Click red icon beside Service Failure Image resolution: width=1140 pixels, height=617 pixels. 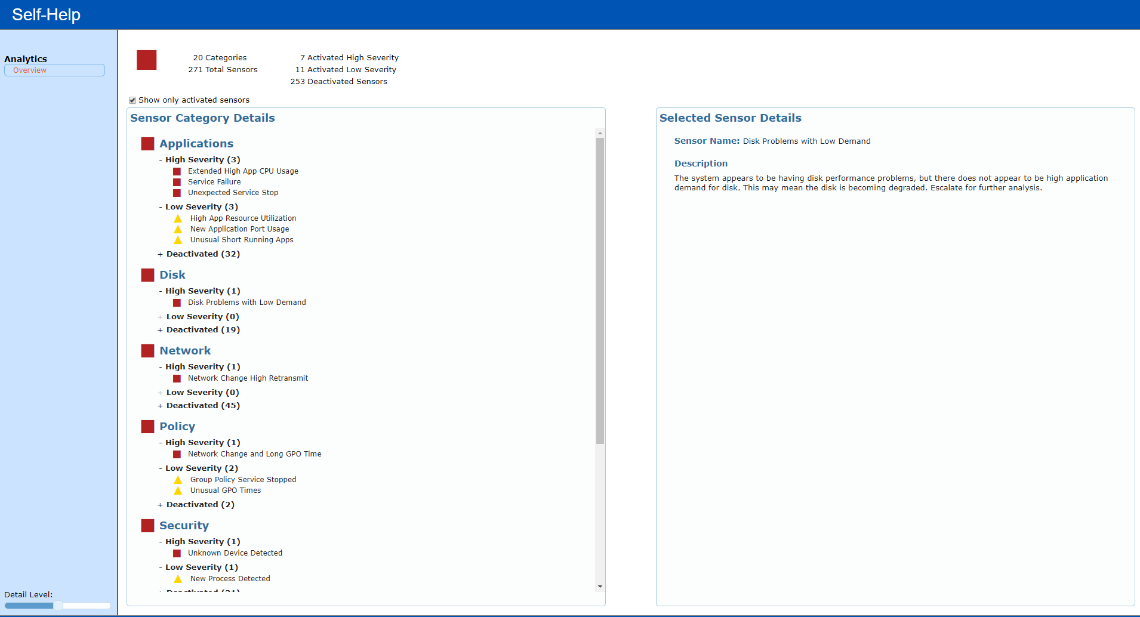pyautogui.click(x=177, y=182)
